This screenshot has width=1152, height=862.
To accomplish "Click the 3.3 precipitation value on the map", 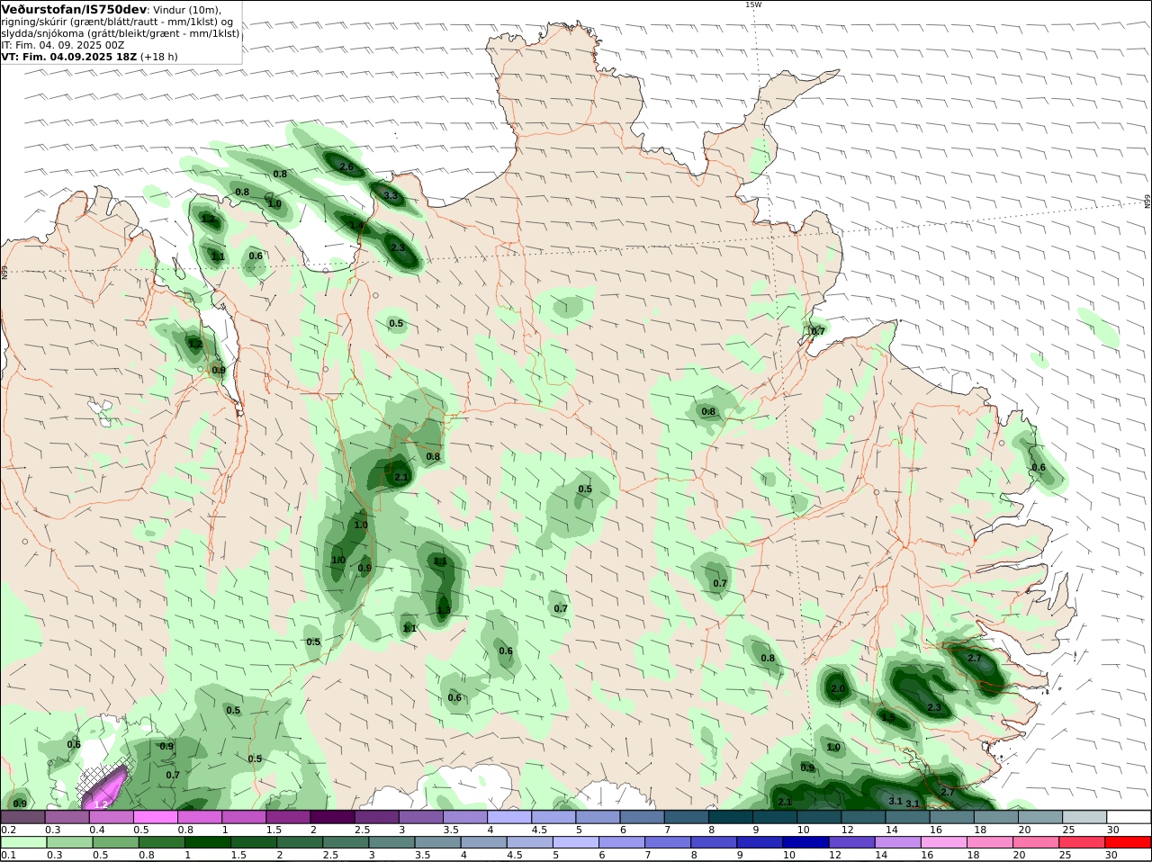I will (x=391, y=195).
